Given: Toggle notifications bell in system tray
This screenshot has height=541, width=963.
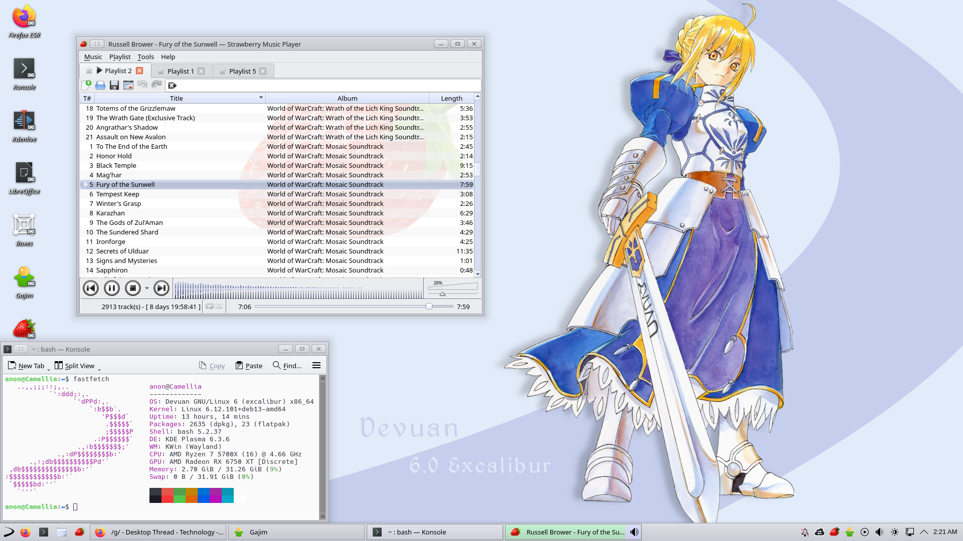Looking at the screenshot, I should pyautogui.click(x=805, y=532).
